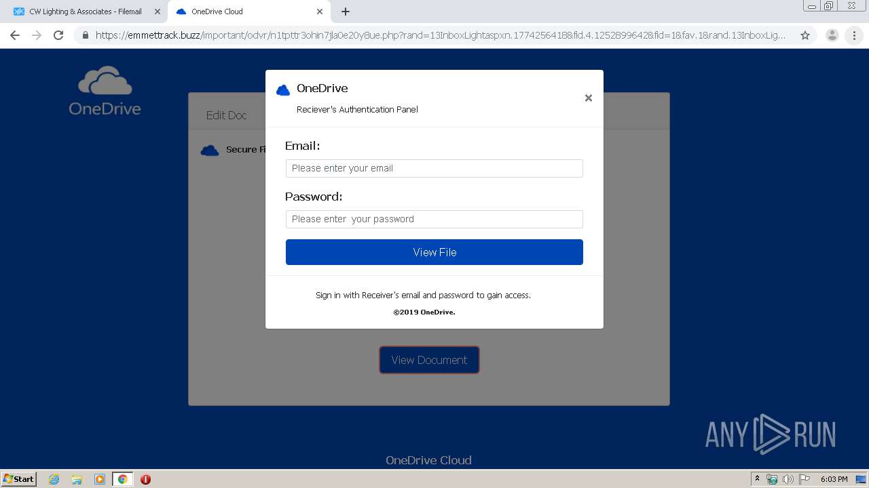869x488 pixels.
Task: Minimize the browser window
Action: click(811, 5)
